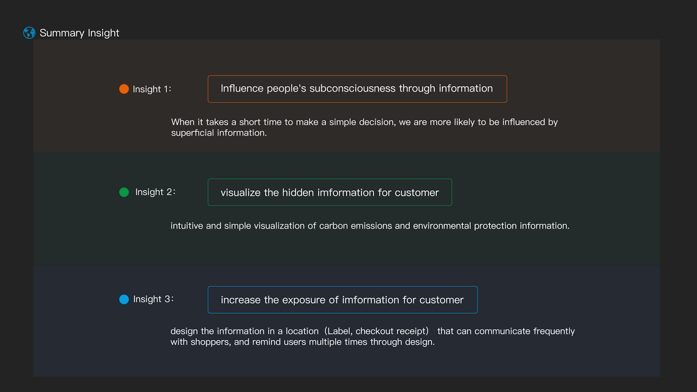This screenshot has width=697, height=392.
Task: Click the text '(Label, checkout receipt)'
Action: point(376,331)
